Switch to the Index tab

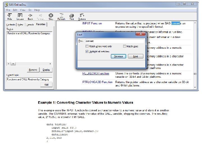pyautogui.click(x=20, y=25)
